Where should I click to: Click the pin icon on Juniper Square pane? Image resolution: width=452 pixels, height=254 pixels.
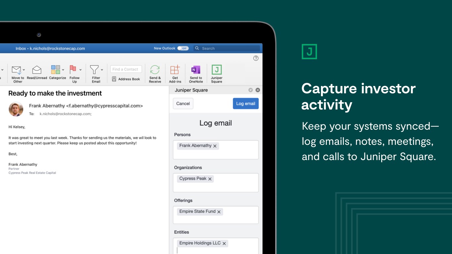click(250, 90)
